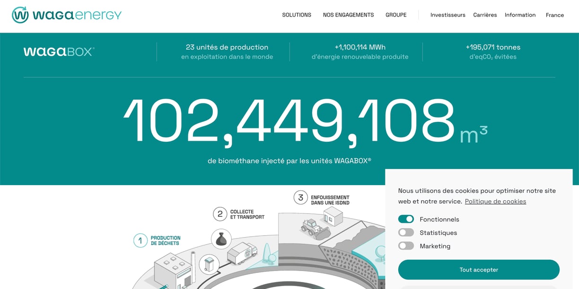Click the WAGABOX logo in banner
The height and width of the screenshot is (289, 579).
click(59, 51)
